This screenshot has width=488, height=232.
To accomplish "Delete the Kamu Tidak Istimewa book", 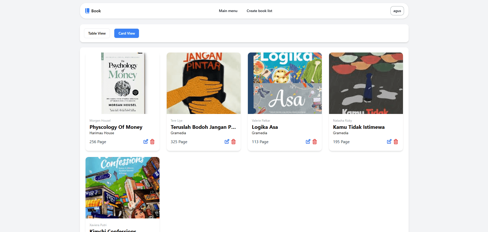I will click(x=396, y=142).
